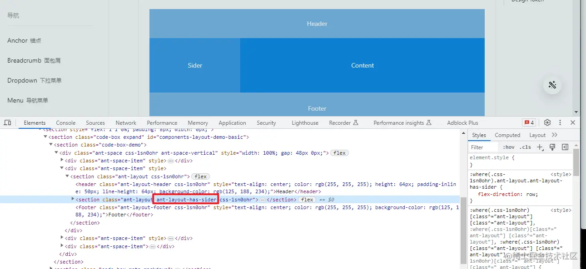Click the floating magic wand button
Screen dimensions: 586x269
point(552,85)
